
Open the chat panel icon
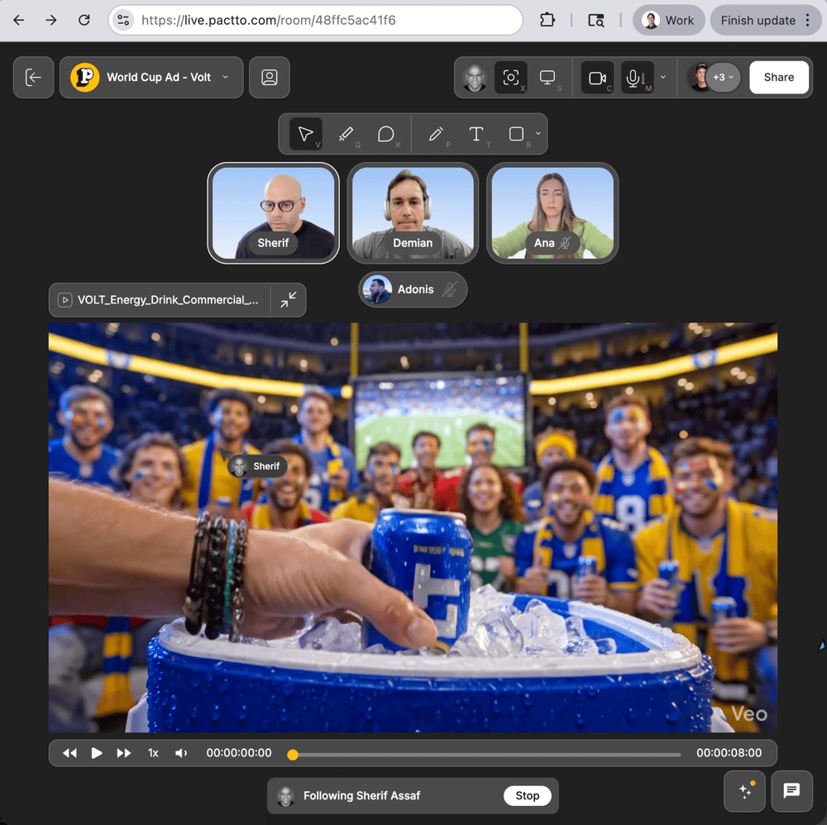(x=791, y=791)
